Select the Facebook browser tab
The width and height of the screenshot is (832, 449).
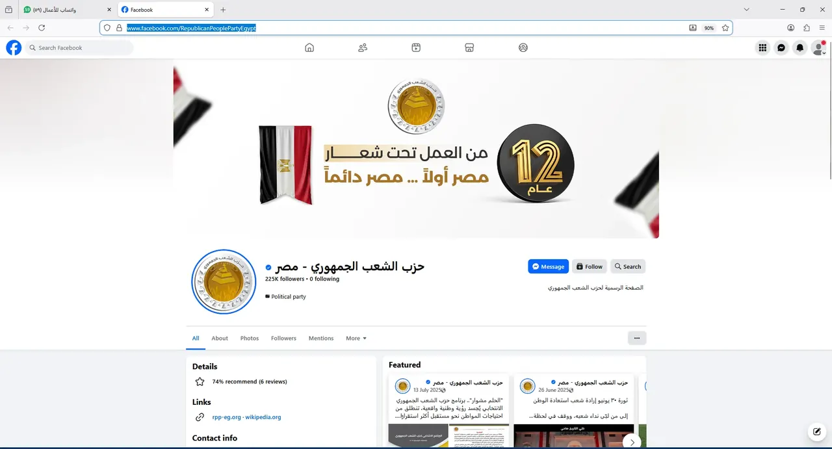[166, 10]
